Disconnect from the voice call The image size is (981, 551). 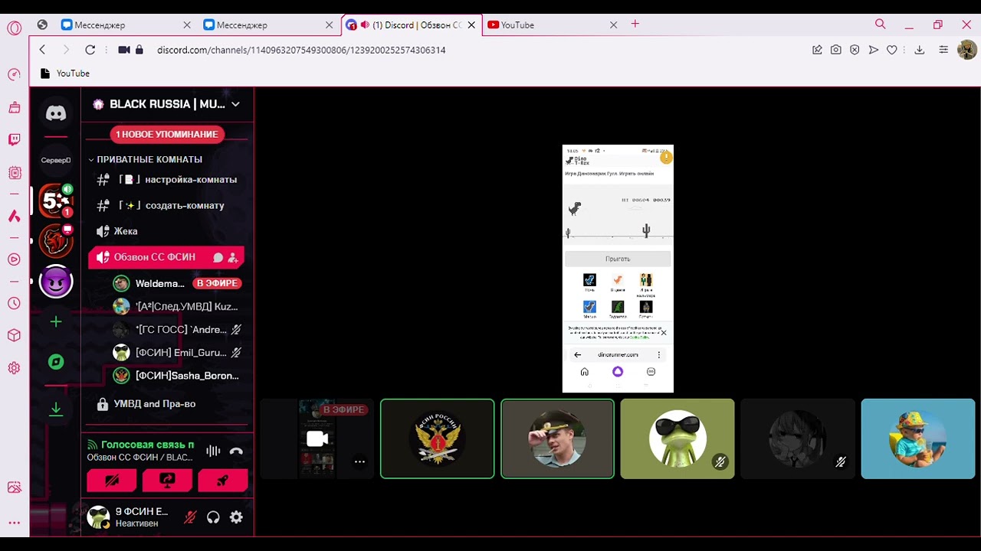[236, 451]
